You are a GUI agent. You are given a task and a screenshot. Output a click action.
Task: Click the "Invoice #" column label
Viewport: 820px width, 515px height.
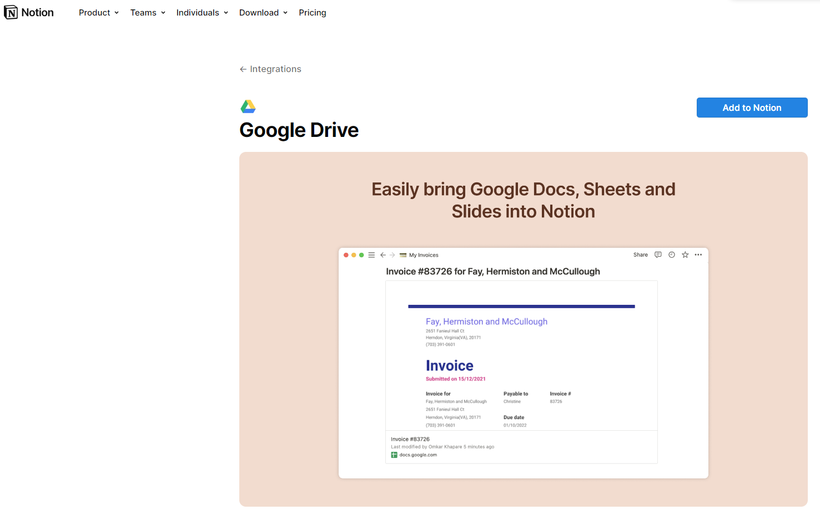click(560, 394)
